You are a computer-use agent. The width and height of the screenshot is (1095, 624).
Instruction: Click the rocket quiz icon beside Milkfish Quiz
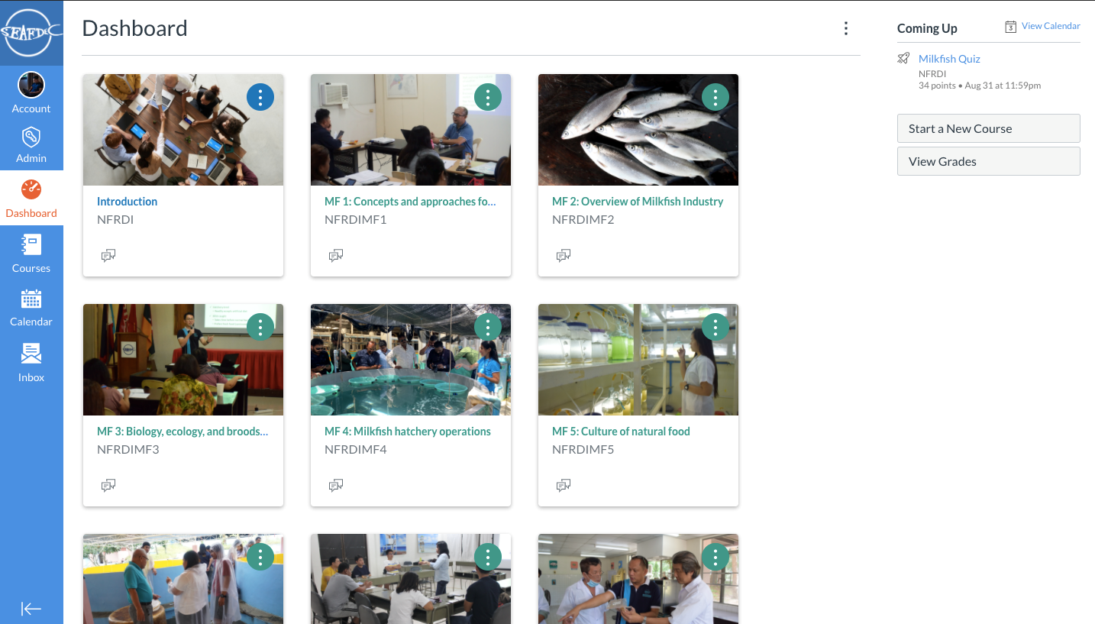pos(903,59)
